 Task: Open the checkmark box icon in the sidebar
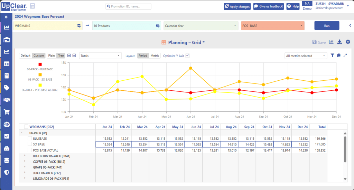7,136
